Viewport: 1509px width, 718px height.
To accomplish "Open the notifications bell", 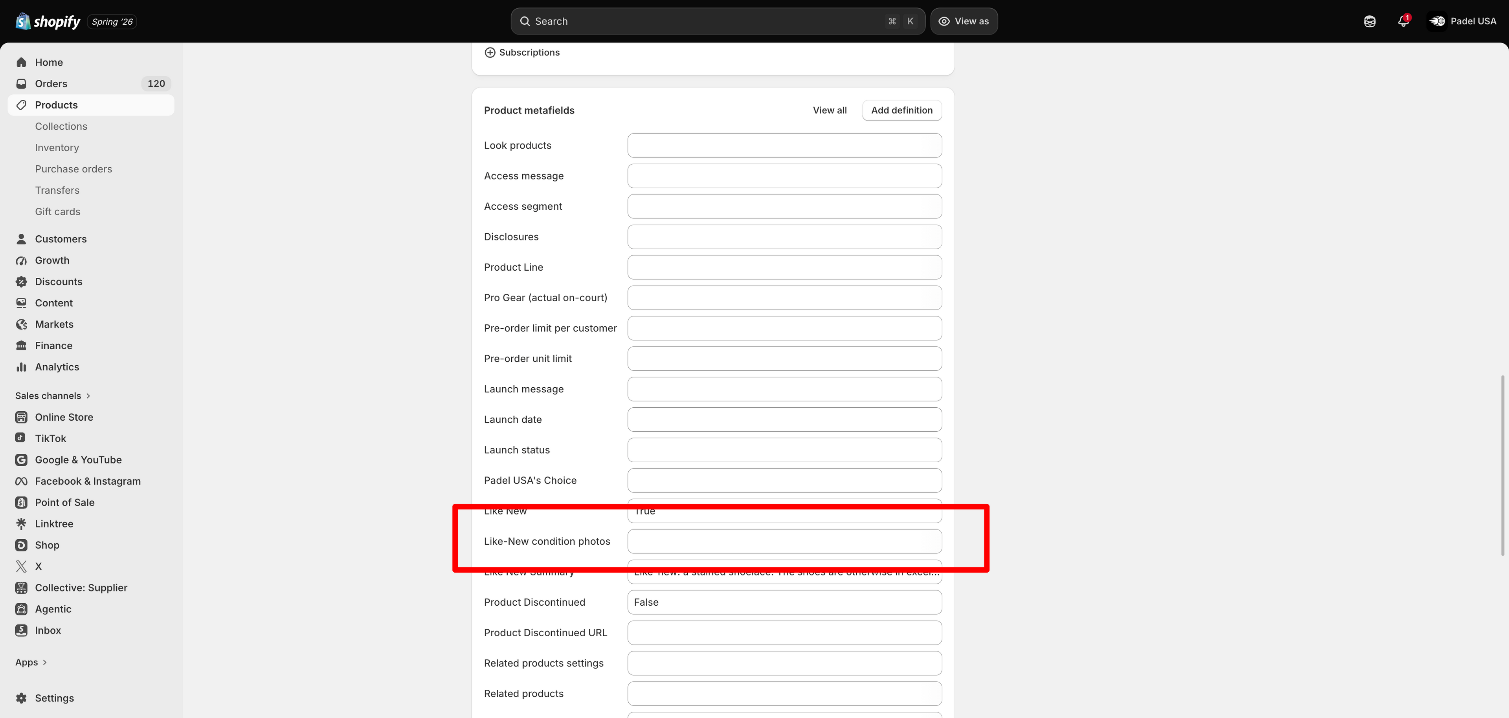I will click(x=1404, y=21).
